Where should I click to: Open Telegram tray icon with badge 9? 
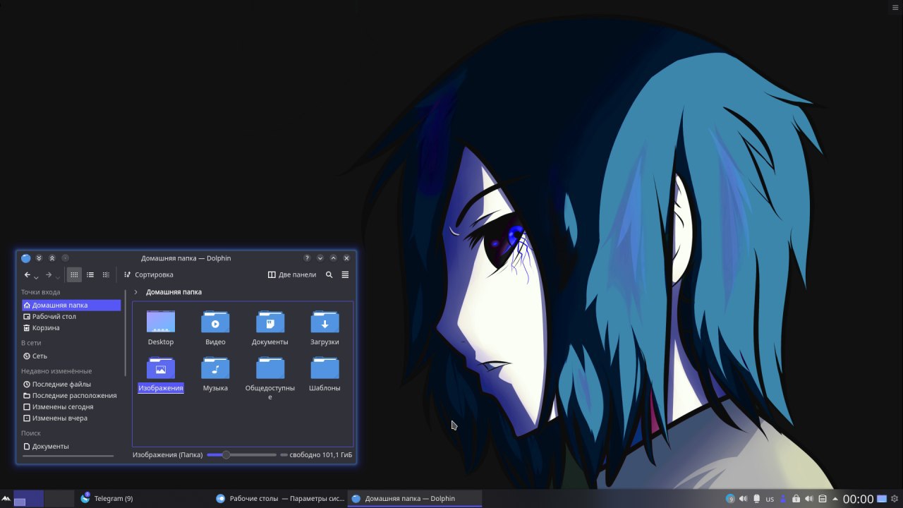(730, 499)
